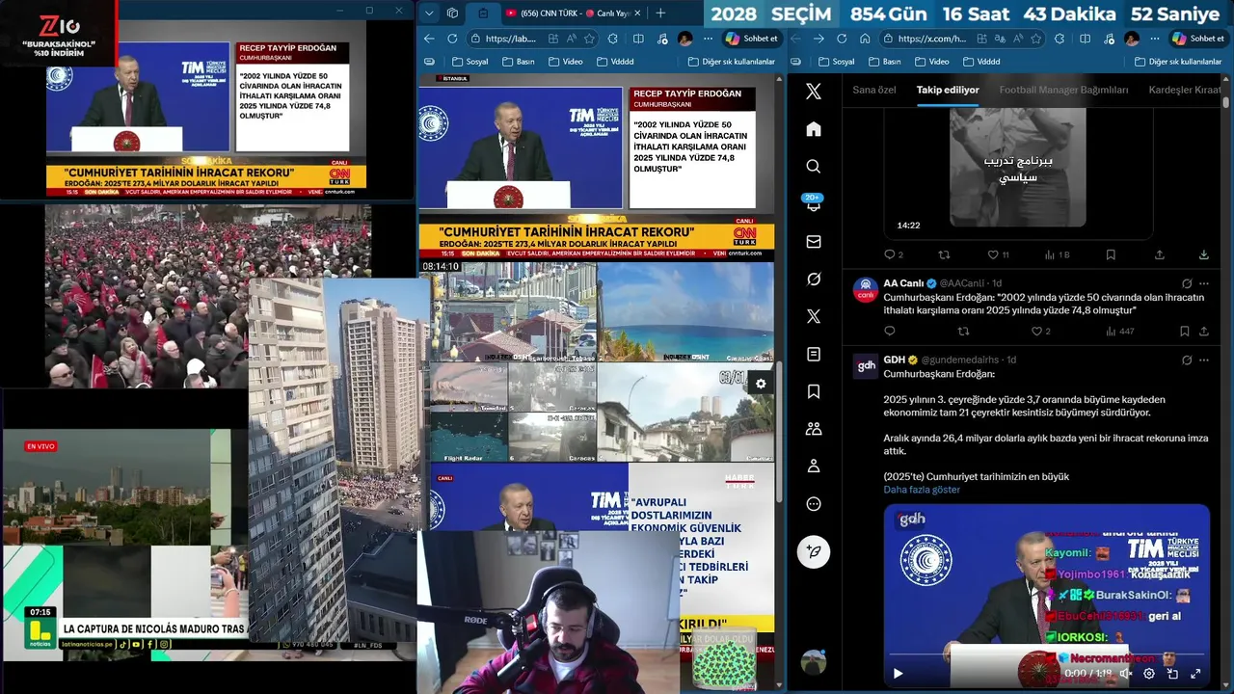1234x694 pixels.
Task: Share the AA Canlı post
Action: [1204, 331]
